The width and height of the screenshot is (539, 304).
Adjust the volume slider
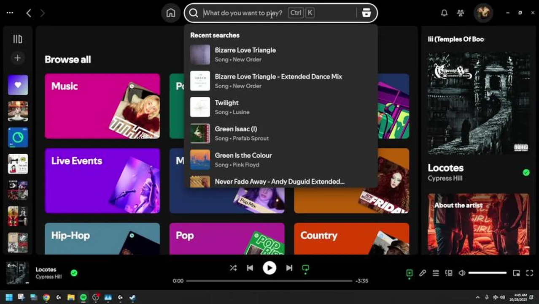click(487, 273)
